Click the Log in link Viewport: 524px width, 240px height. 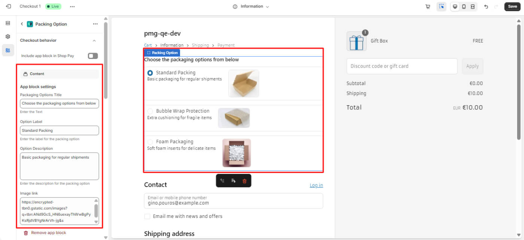[316, 185]
